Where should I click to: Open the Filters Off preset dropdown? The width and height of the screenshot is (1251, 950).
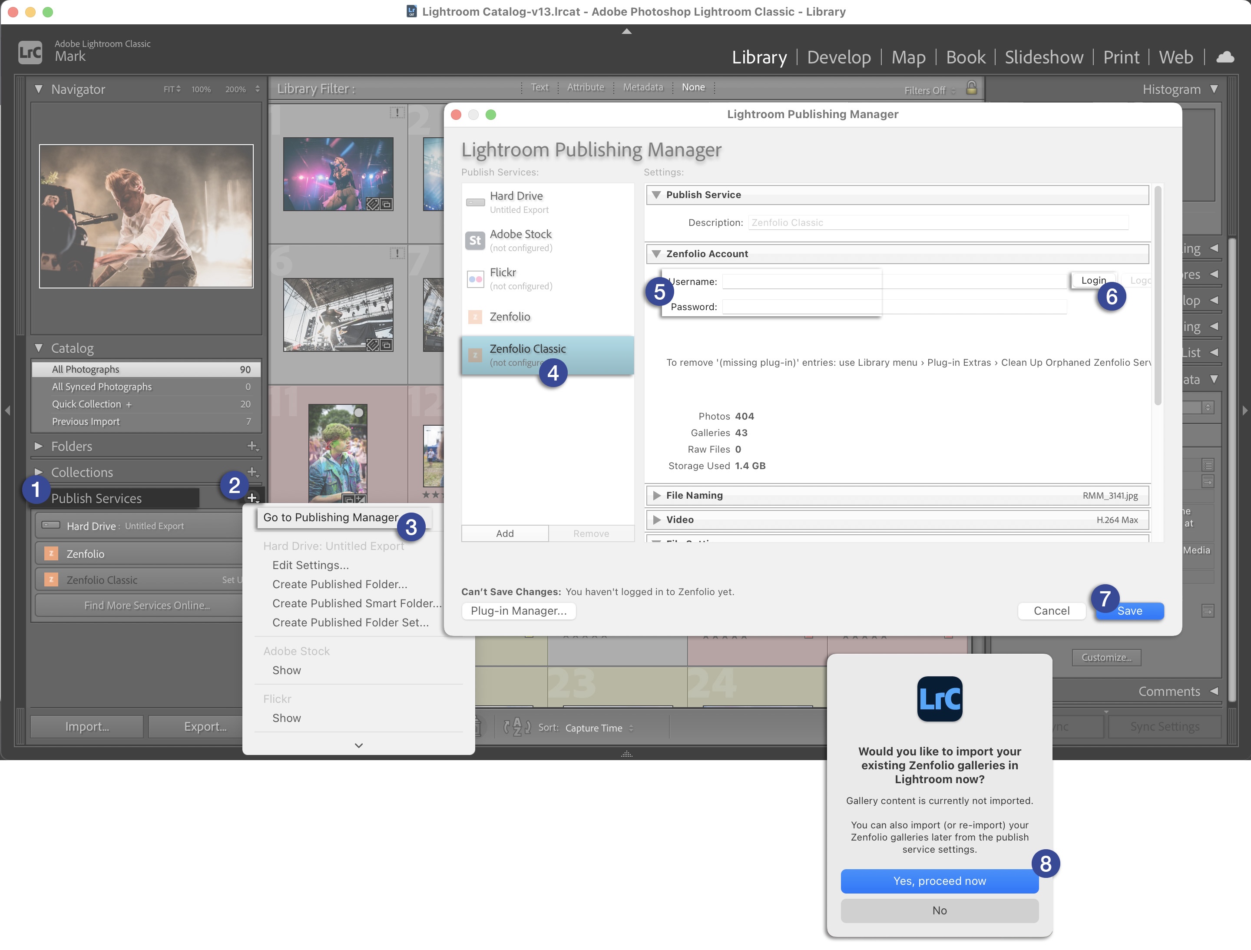930,90
